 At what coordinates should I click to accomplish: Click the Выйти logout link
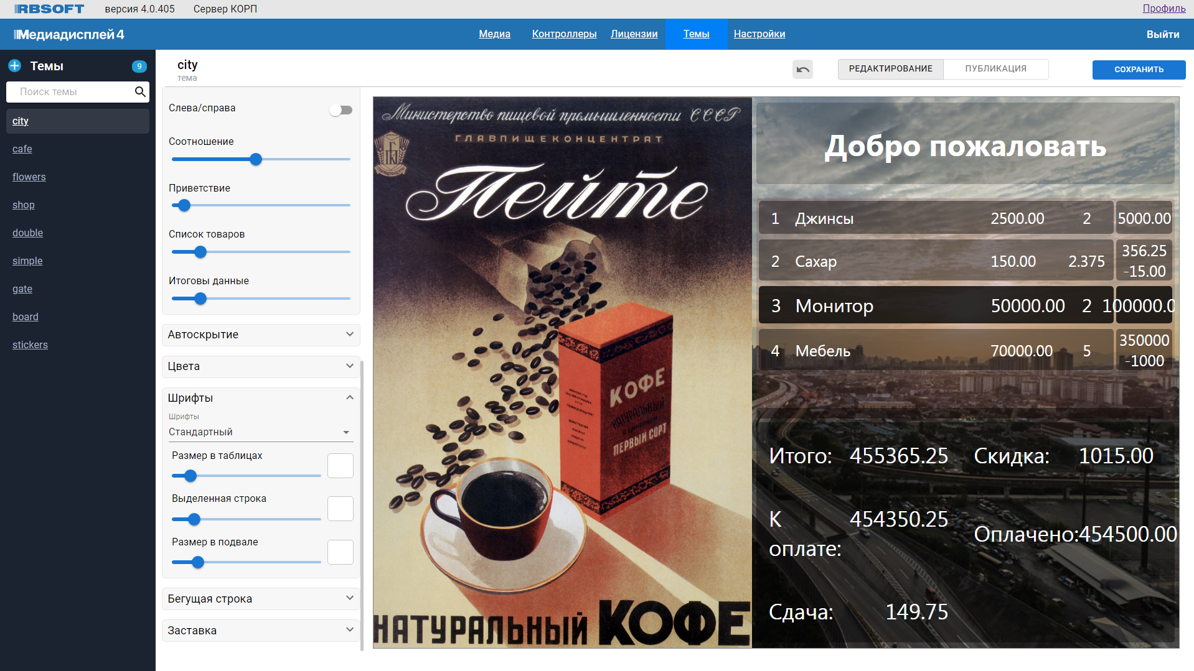pos(1162,34)
